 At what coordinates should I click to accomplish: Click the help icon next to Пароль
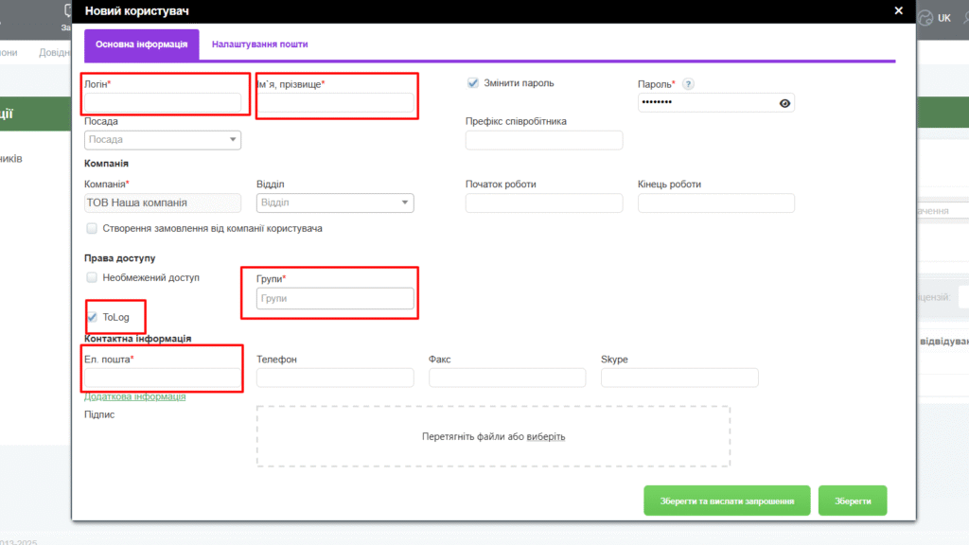688,84
